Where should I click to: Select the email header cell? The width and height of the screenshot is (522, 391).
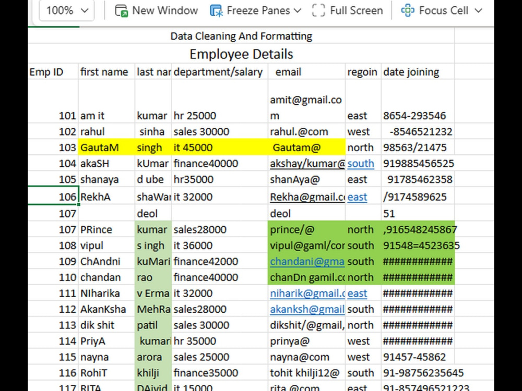[306, 72]
